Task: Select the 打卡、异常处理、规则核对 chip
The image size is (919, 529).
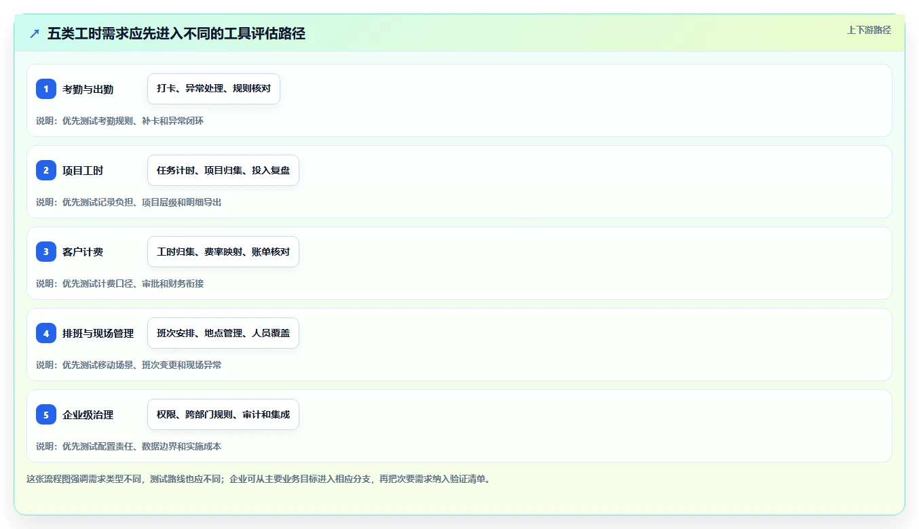Action: tap(214, 89)
